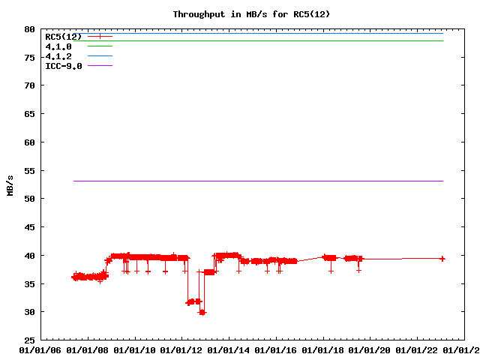Click the lowest red data points near 30 MB/s

202,312
